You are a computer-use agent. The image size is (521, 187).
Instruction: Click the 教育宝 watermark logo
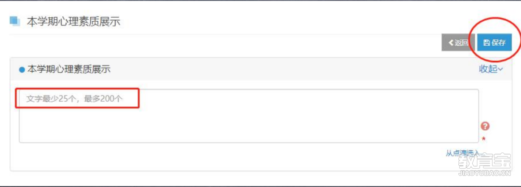pyautogui.click(x=484, y=162)
